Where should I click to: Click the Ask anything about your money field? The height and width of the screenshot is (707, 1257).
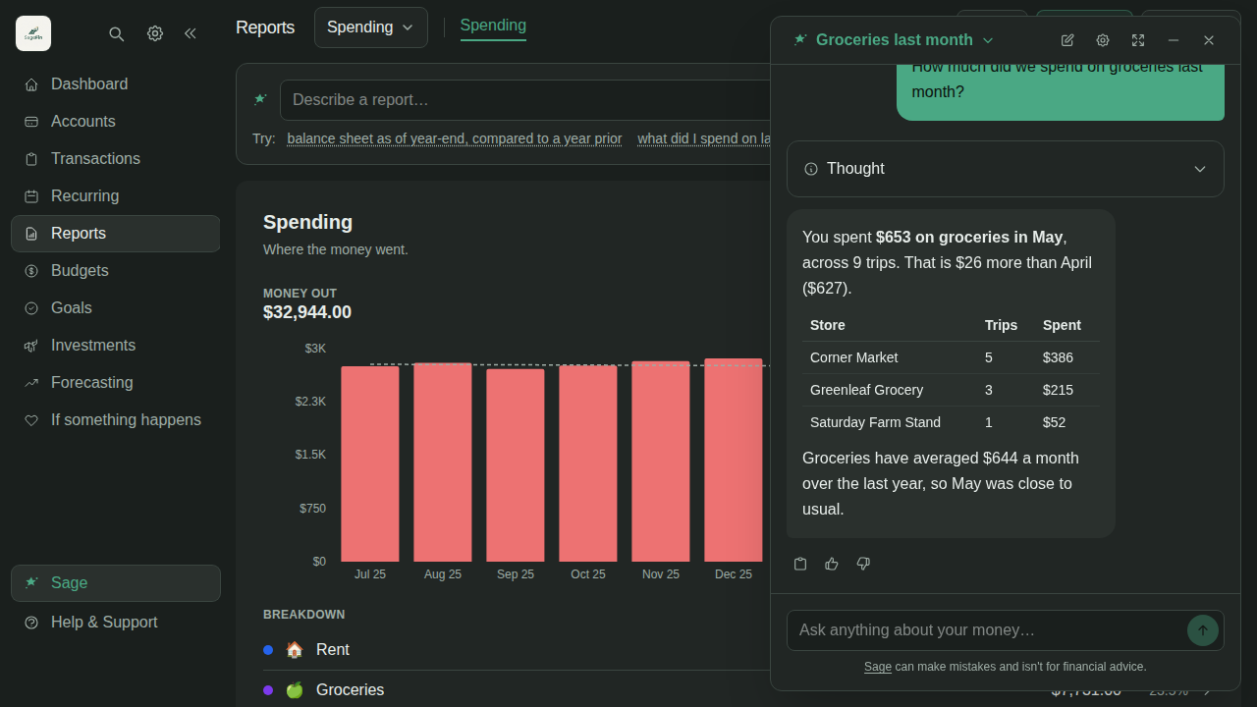click(x=988, y=630)
